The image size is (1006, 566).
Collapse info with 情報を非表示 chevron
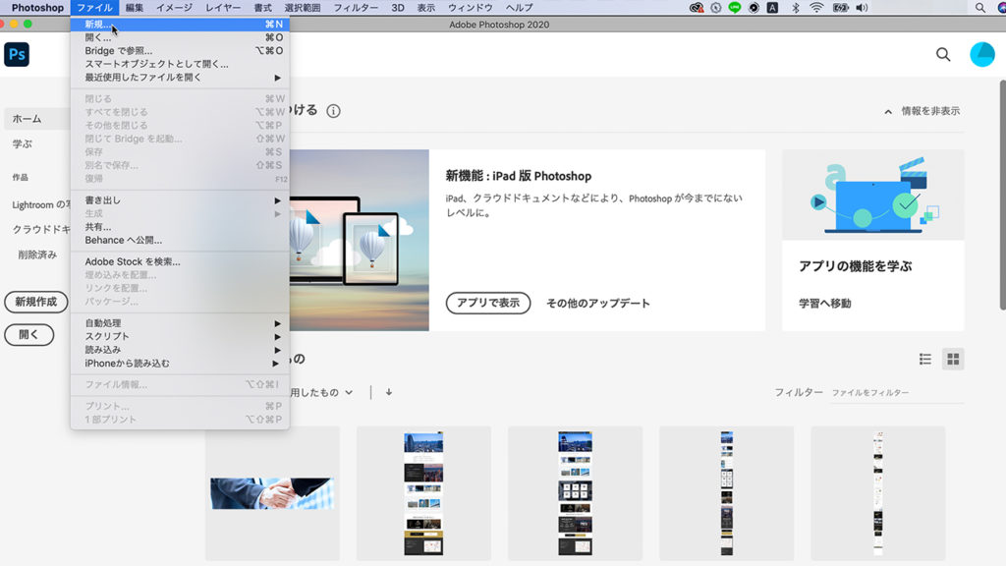click(x=888, y=112)
